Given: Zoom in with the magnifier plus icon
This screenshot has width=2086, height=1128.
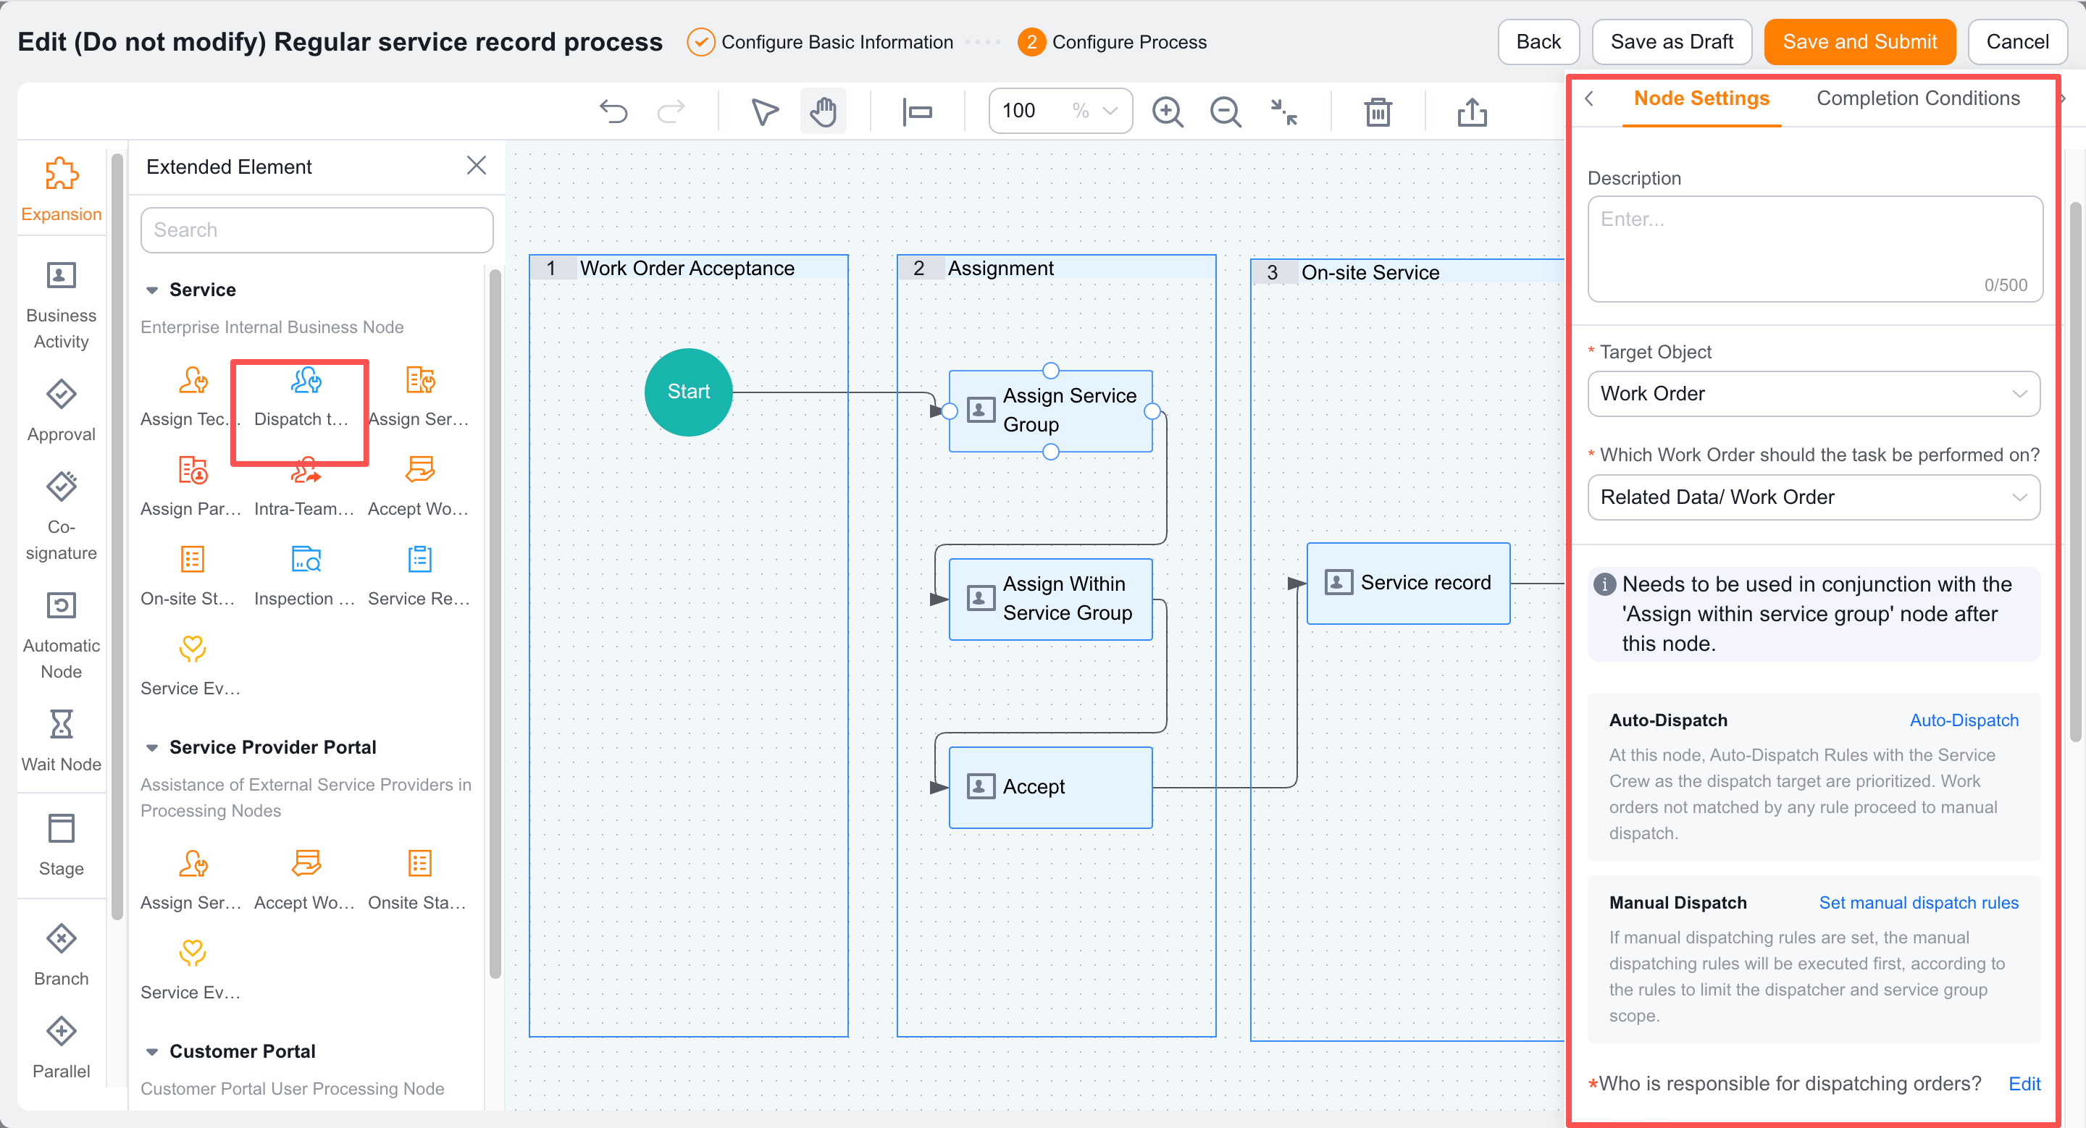Looking at the screenshot, I should coord(1168,111).
